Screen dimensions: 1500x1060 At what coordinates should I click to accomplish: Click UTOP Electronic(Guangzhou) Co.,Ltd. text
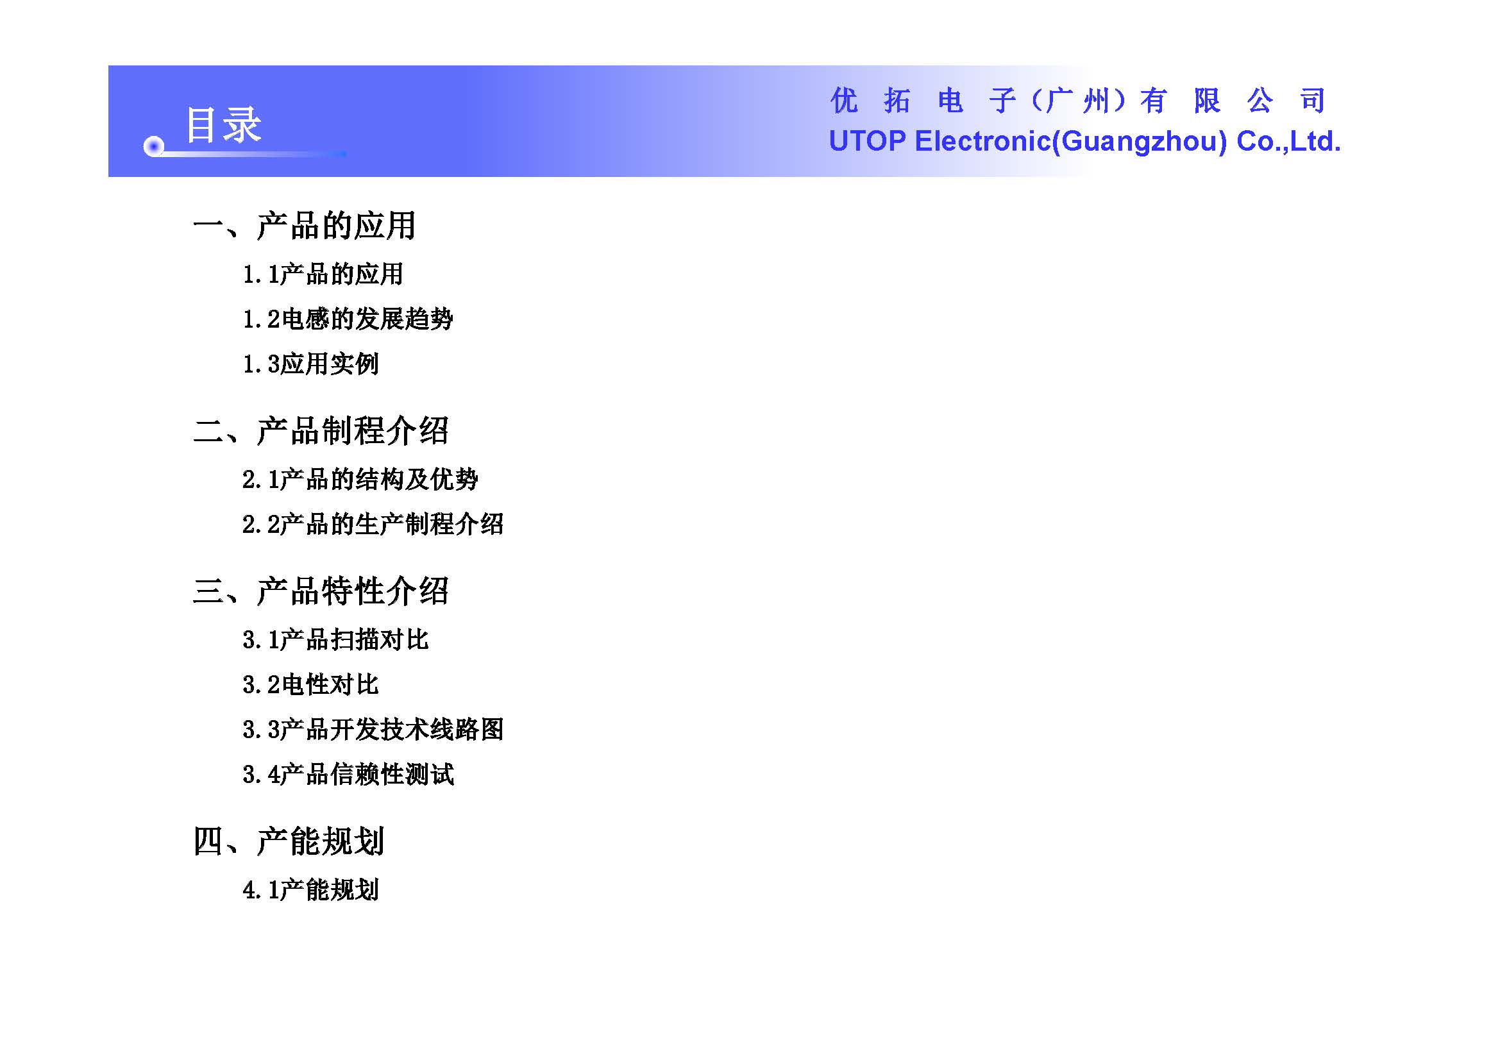click(1084, 141)
